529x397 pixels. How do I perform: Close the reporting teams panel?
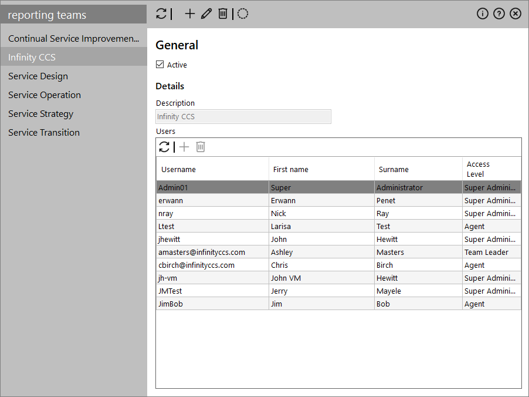(516, 14)
